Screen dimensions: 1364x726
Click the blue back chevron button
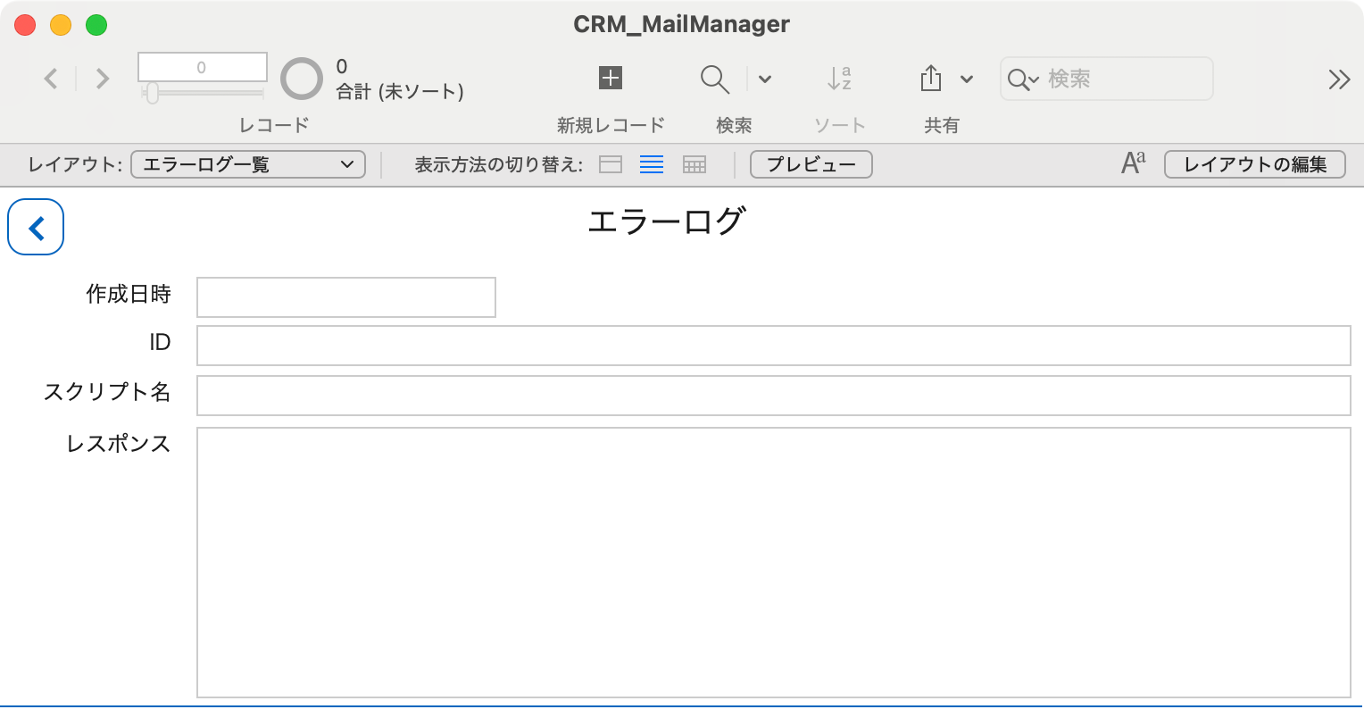point(36,227)
